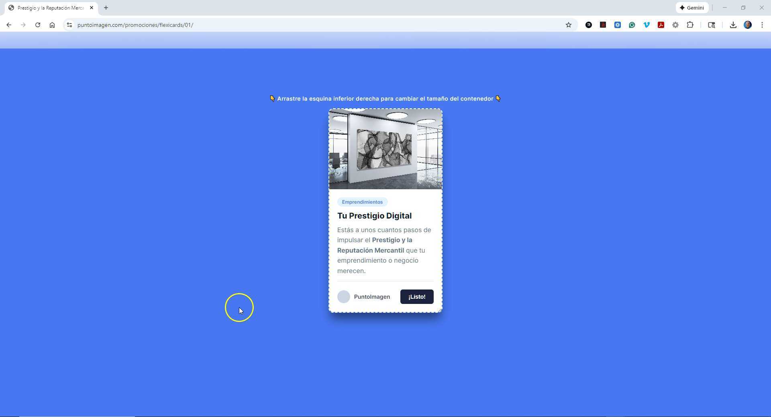This screenshot has width=771, height=417.
Task: Click the Extensions puzzle-piece icon
Action: point(690,25)
